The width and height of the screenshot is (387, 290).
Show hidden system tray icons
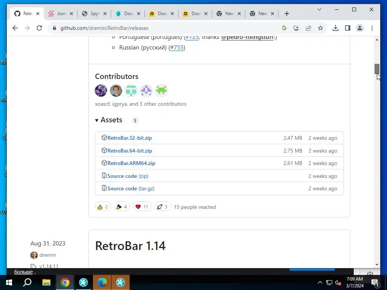320,282
